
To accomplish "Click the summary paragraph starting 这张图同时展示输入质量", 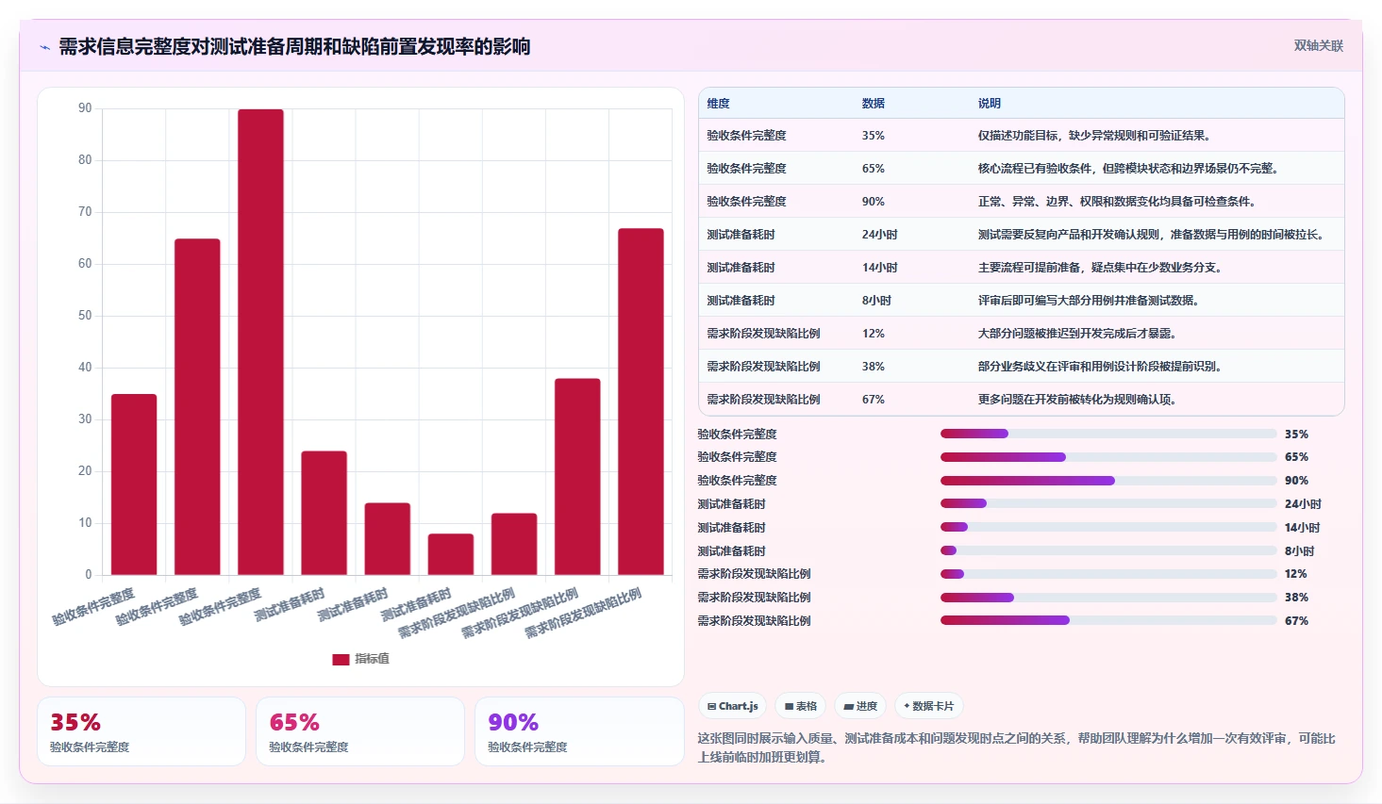I will [1017, 747].
